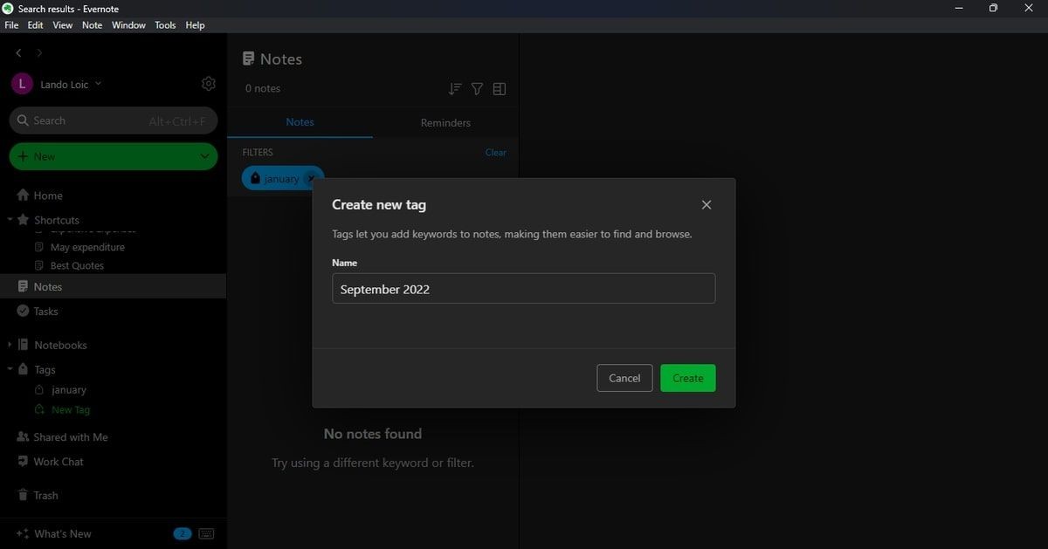The height and width of the screenshot is (549, 1048).
Task: Open Shared with Me
Action: (x=71, y=437)
